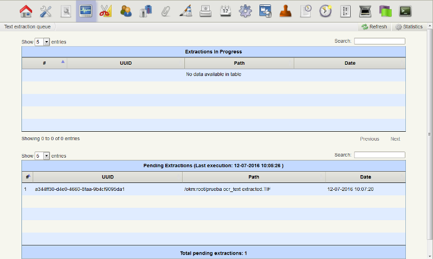Open Show entries dropdown for Pending Extractions
433x259 pixels.
click(x=42, y=156)
